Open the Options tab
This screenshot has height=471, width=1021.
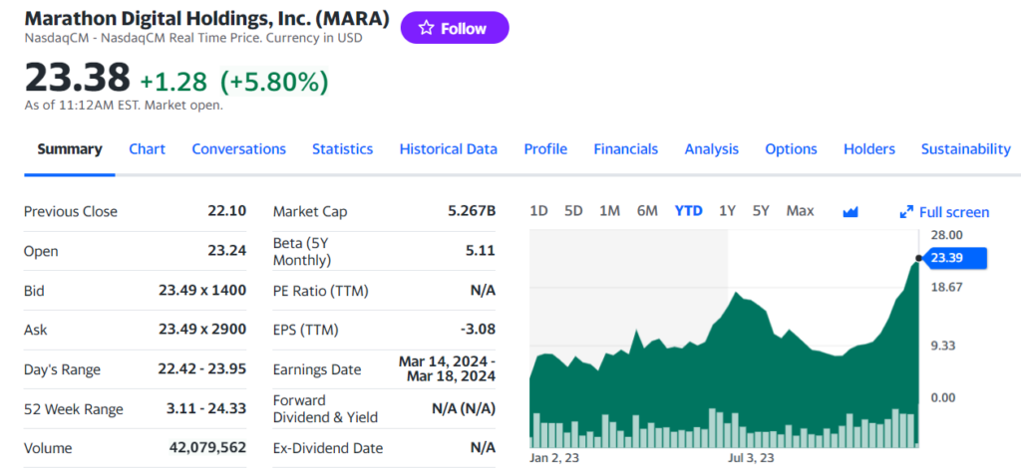791,149
